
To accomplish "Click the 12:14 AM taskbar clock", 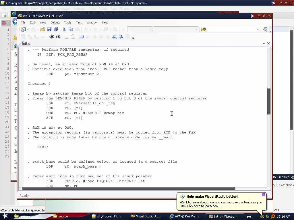I will click(x=283, y=217).
